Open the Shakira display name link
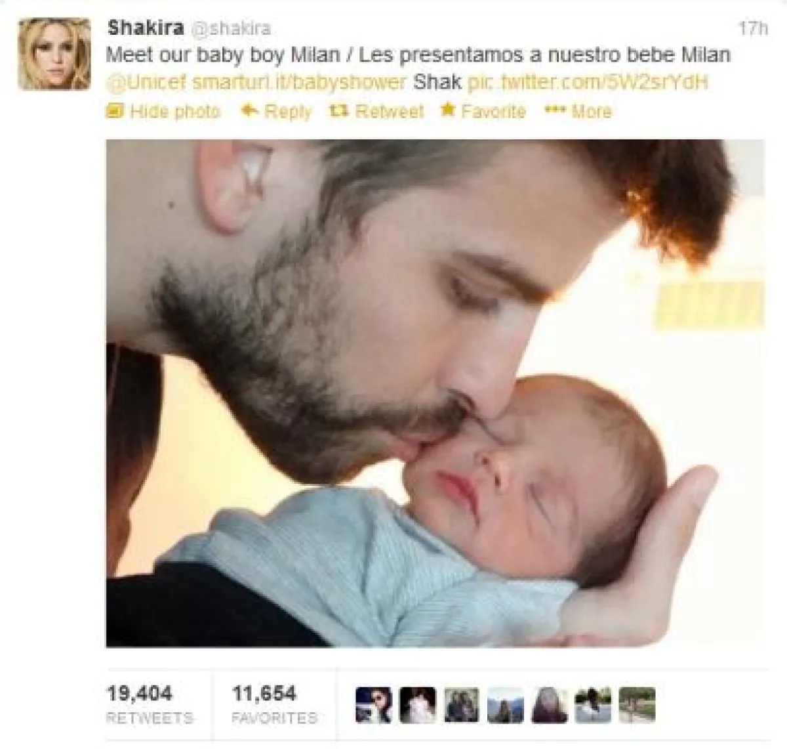787x749 pixels. click(145, 28)
